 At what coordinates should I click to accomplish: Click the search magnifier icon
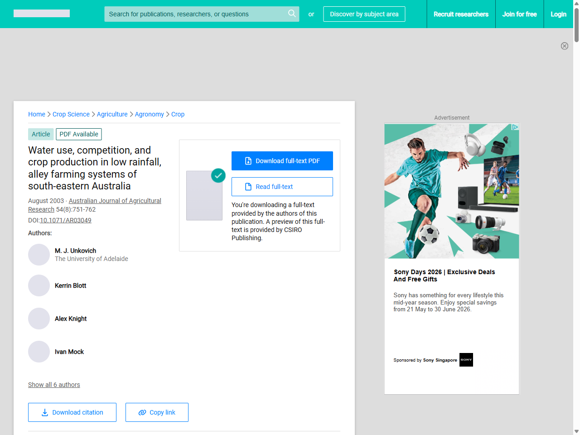point(292,14)
